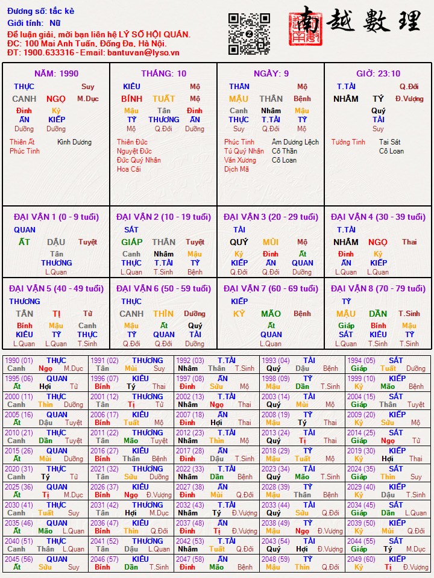Click the 'Đức Quý Nhân' star
Screen dimensions: 434x578
click(x=139, y=160)
